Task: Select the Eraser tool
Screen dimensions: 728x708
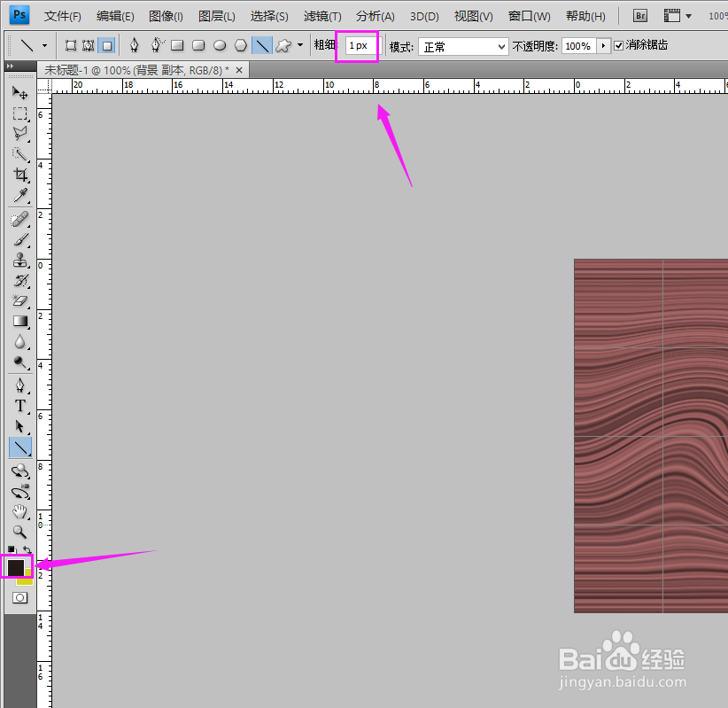Action: point(19,301)
